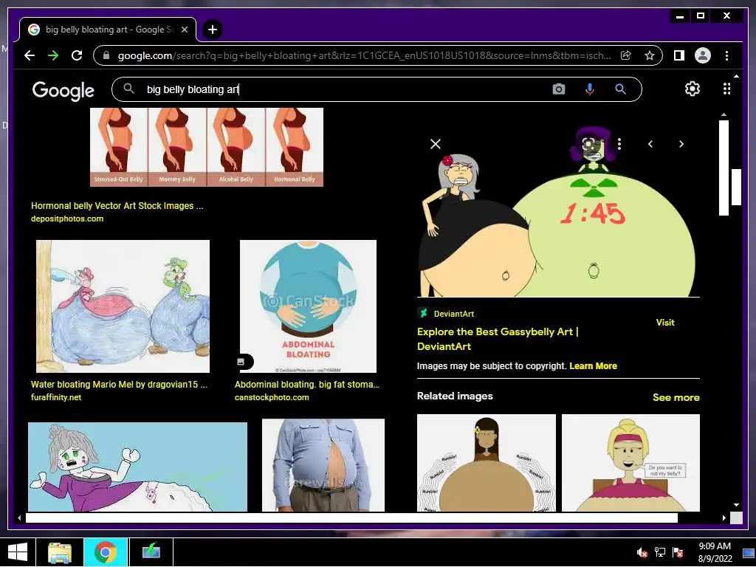Open the Google apps grid

click(x=726, y=89)
